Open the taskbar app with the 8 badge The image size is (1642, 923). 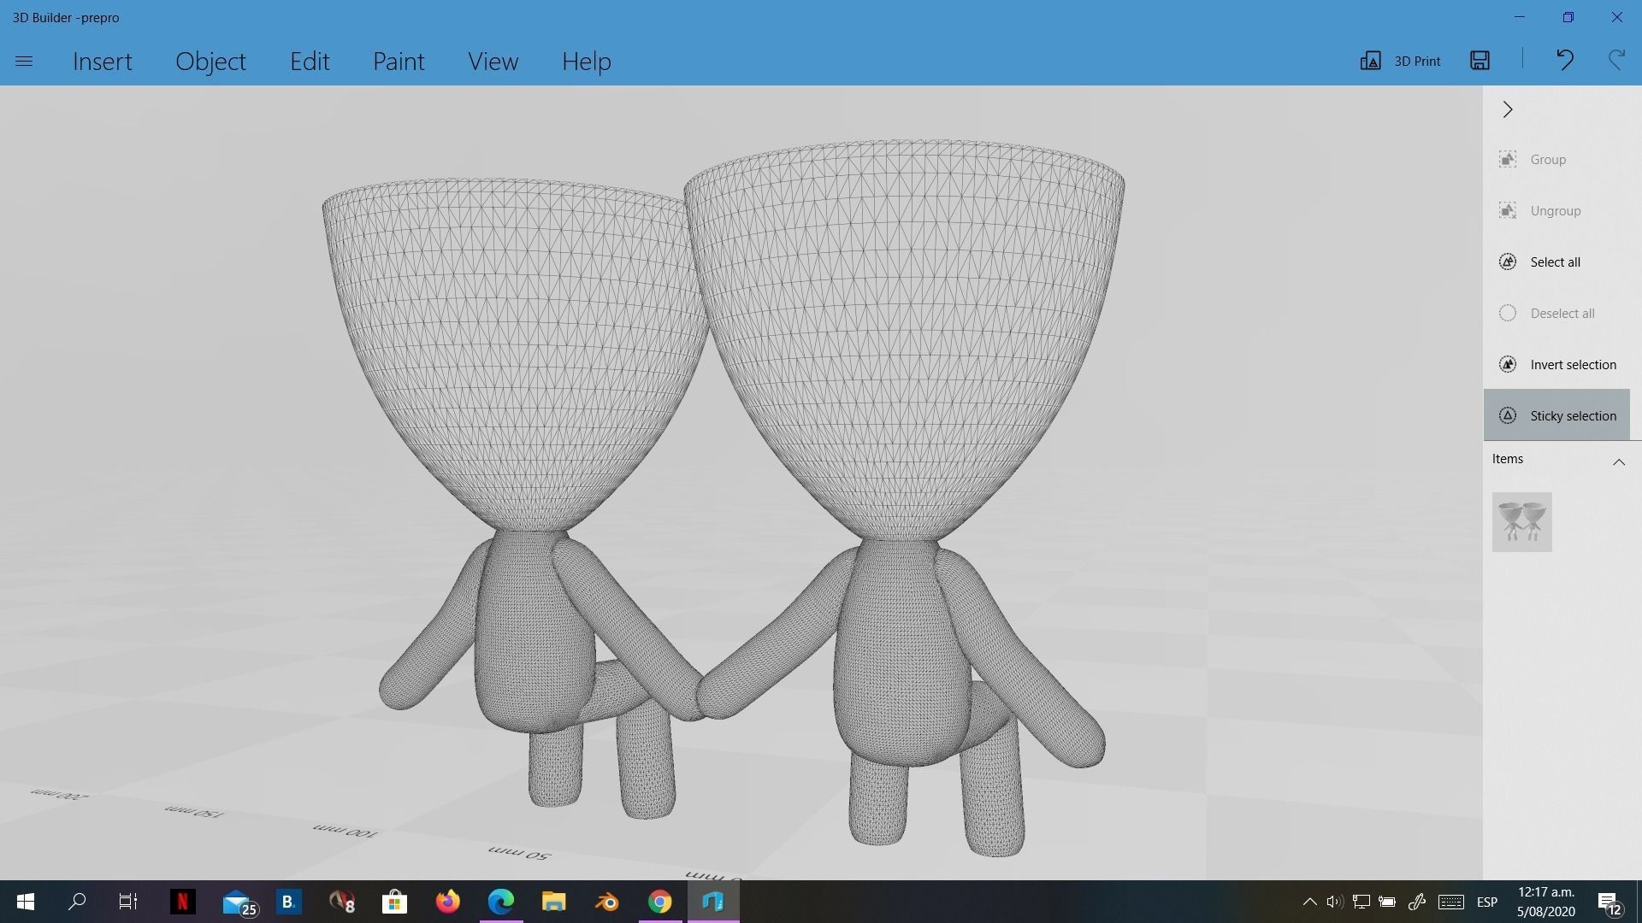(341, 902)
